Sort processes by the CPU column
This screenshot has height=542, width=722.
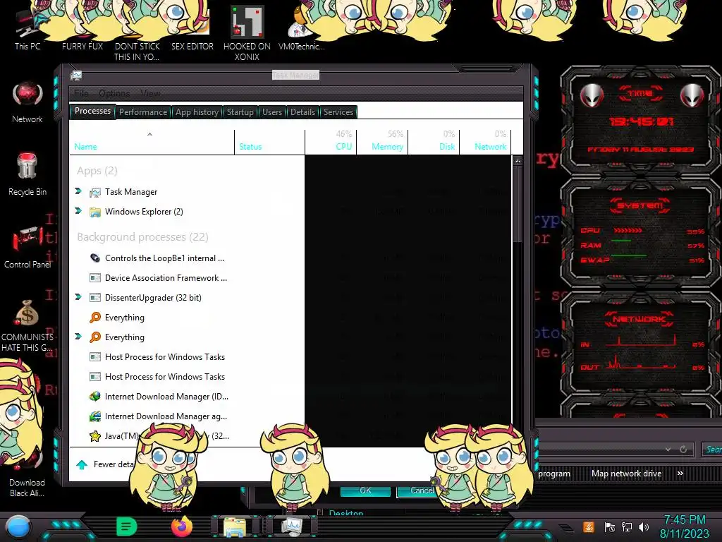click(331, 142)
